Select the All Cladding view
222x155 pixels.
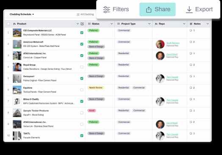pyautogui.click(x=85, y=14)
